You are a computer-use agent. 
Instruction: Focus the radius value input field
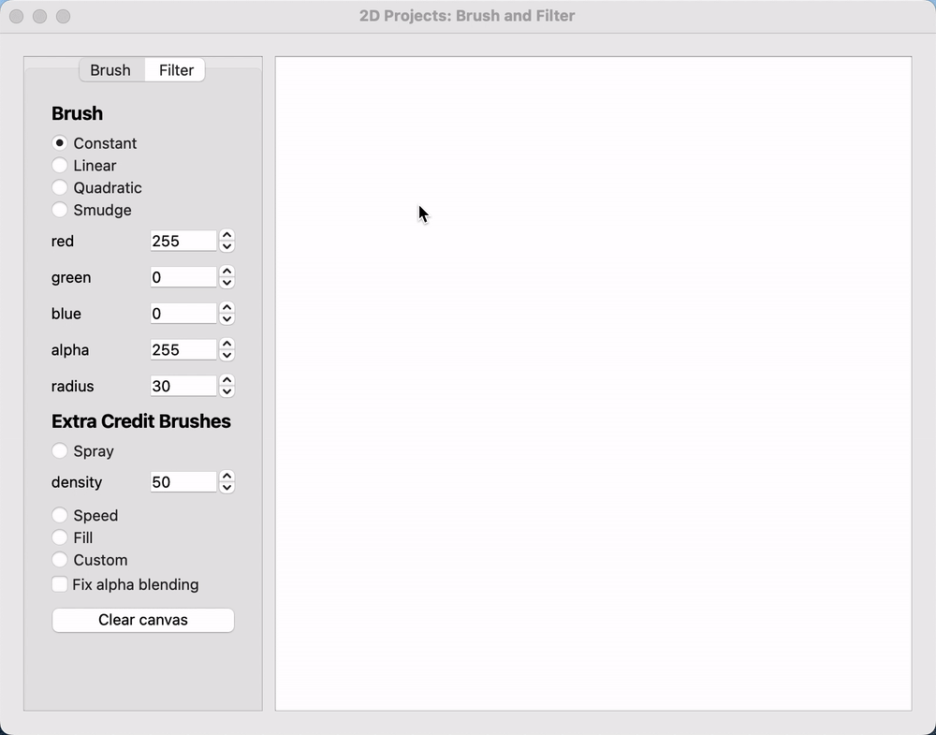coord(183,386)
